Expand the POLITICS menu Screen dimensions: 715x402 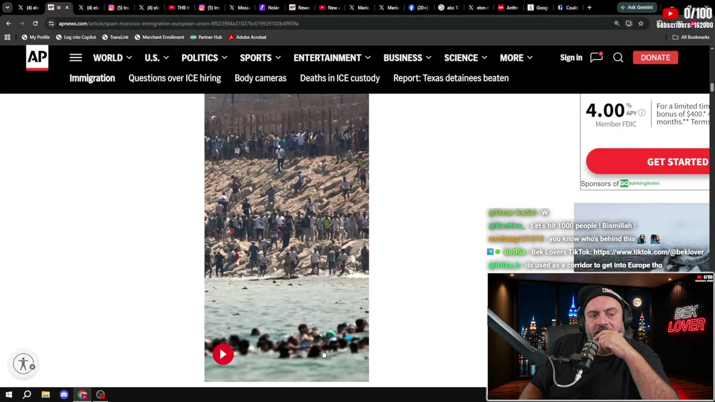pyautogui.click(x=204, y=58)
